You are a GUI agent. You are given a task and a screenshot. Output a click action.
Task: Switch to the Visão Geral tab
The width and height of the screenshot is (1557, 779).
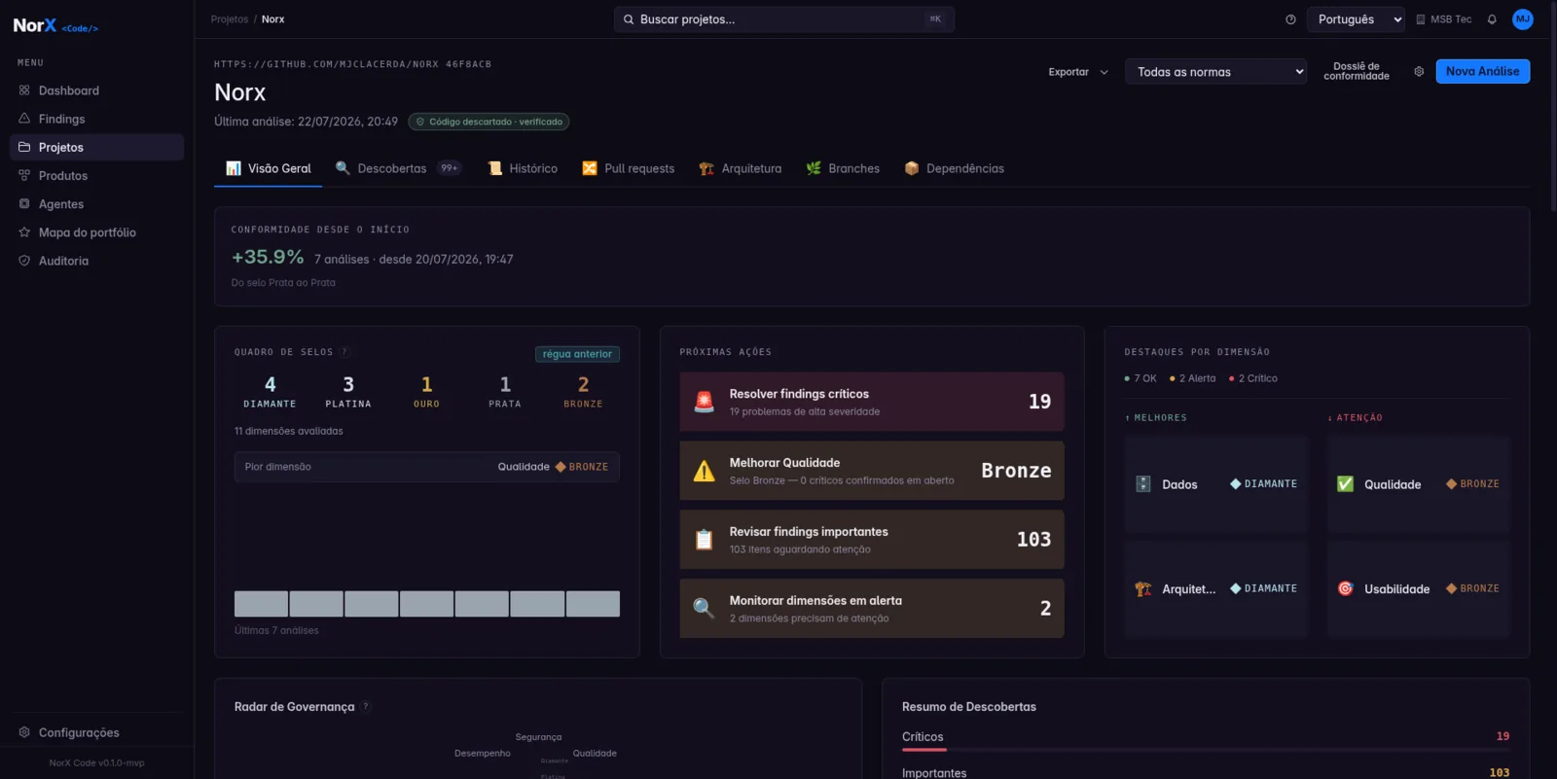point(269,168)
